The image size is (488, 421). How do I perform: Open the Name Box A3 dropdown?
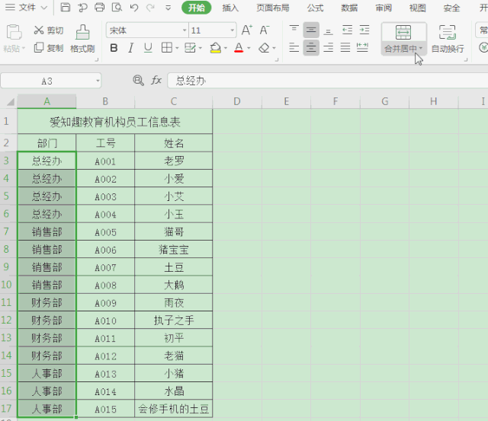98,81
